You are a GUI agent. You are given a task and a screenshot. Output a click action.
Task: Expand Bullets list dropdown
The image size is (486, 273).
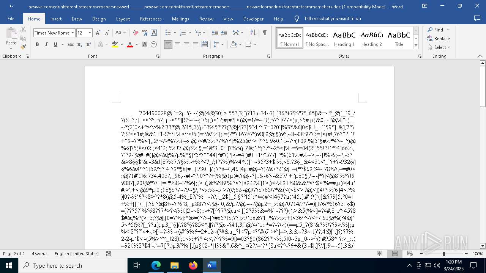[174, 33]
